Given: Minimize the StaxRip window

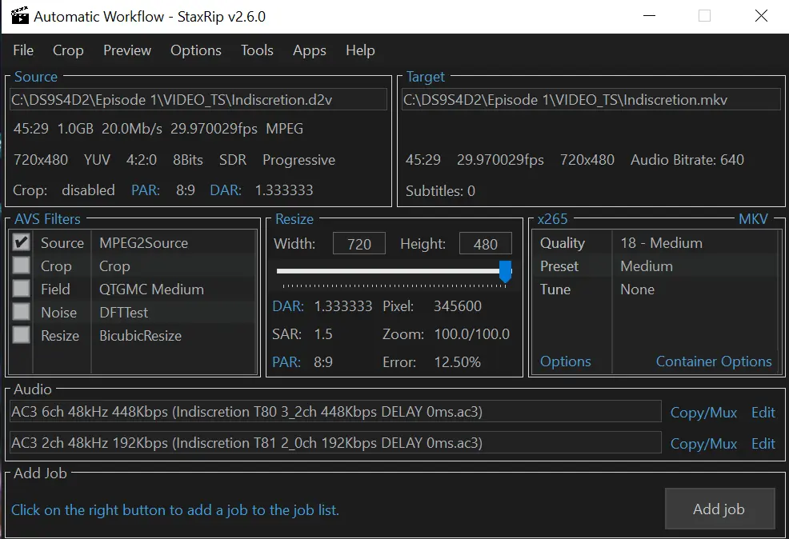Looking at the screenshot, I should point(649,15).
